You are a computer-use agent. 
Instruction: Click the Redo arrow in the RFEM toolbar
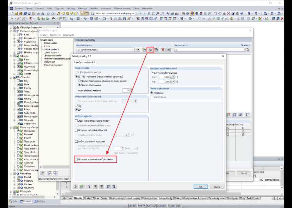coord(53,13)
